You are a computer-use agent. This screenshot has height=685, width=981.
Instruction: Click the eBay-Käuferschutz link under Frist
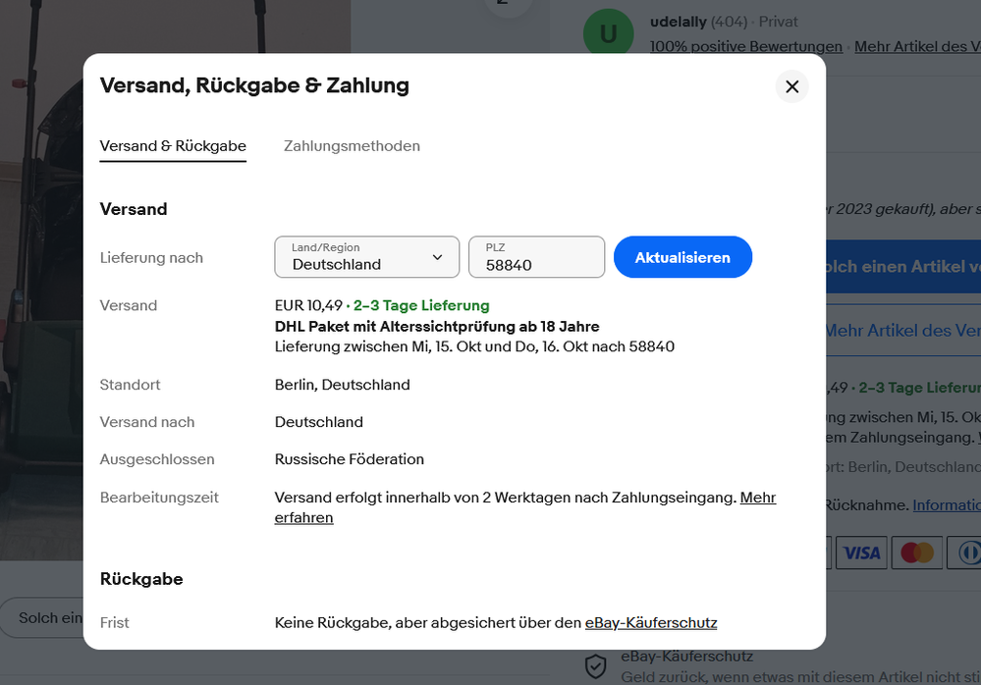[x=651, y=622]
